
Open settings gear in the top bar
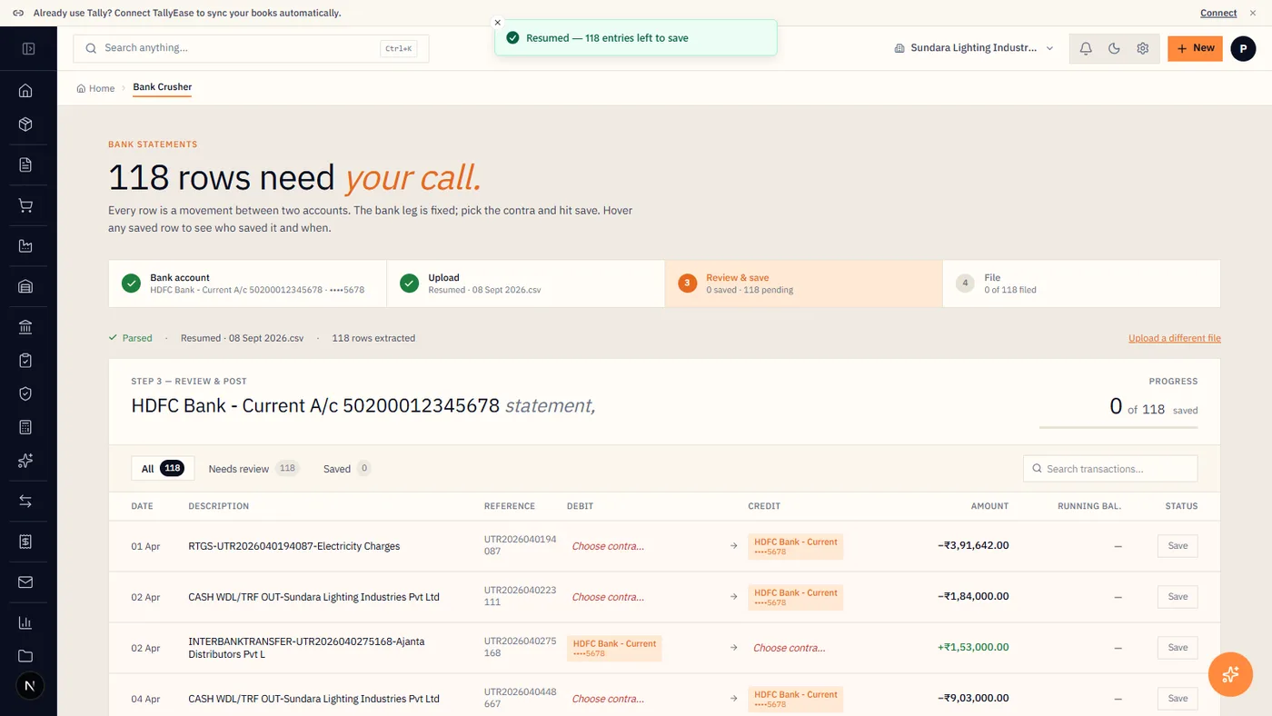click(1143, 48)
